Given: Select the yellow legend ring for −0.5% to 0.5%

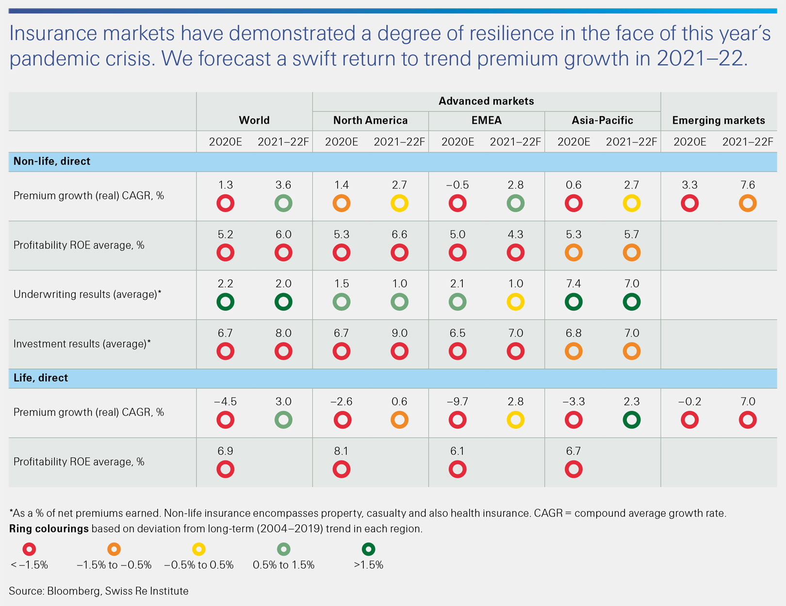Looking at the screenshot, I should point(199,549).
